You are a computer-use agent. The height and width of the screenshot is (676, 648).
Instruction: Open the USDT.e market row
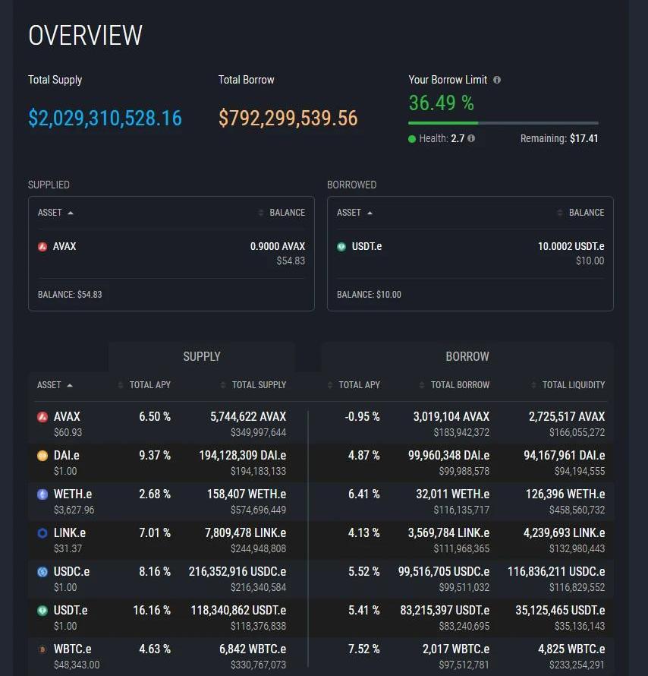pyautogui.click(x=320, y=617)
